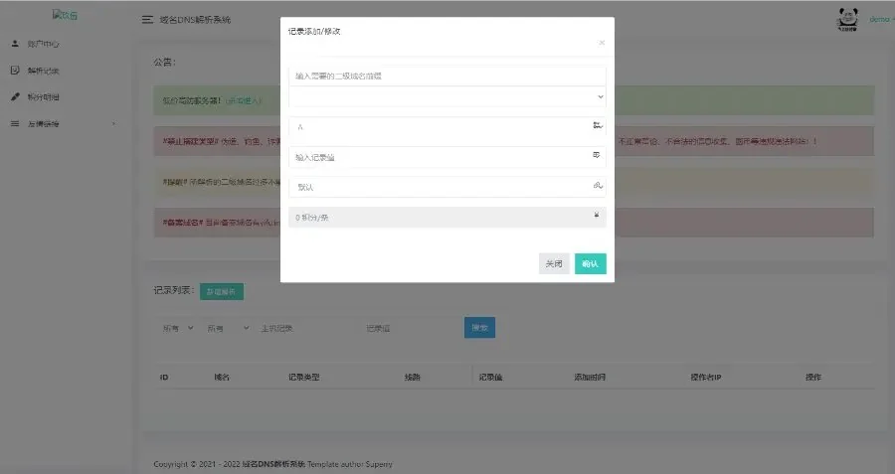Open the friend links sidebar menu
This screenshot has height=474, width=895.
click(44, 124)
